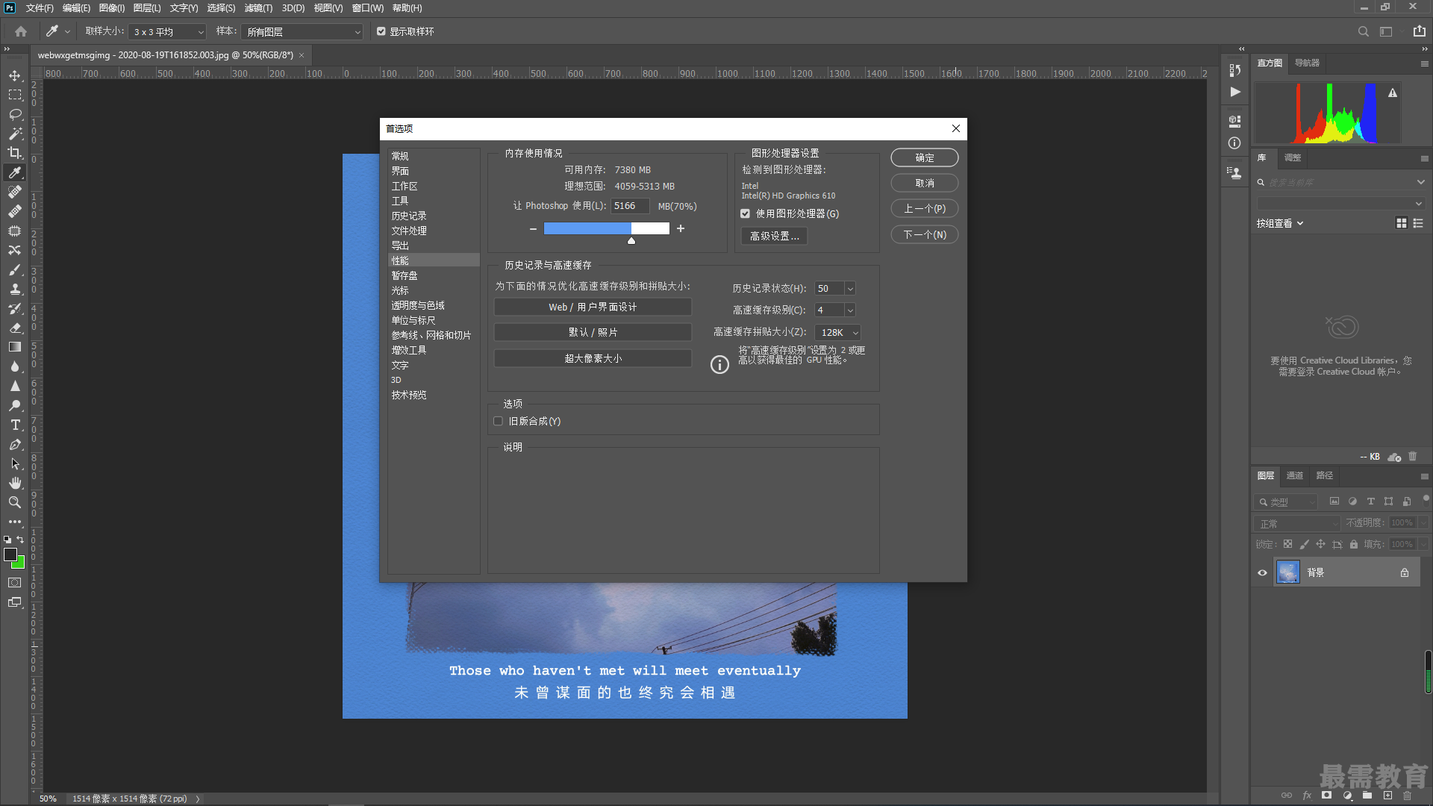Enable Legacy Compositing checkbox
Image resolution: width=1433 pixels, height=806 pixels.
coord(498,421)
